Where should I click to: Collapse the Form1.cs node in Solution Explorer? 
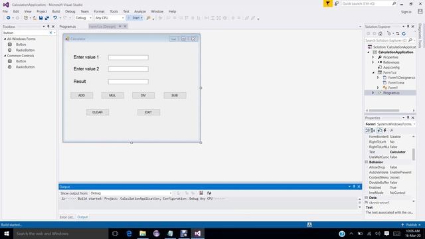pos(373,72)
